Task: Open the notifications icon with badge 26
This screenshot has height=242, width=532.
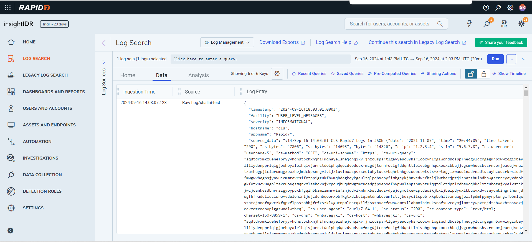Action: 522,24
